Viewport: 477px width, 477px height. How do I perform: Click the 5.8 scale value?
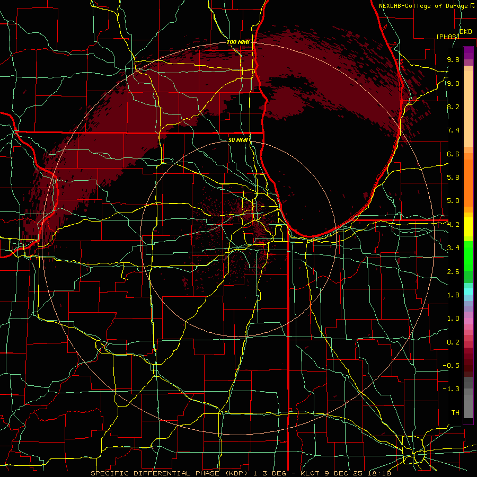(453, 178)
